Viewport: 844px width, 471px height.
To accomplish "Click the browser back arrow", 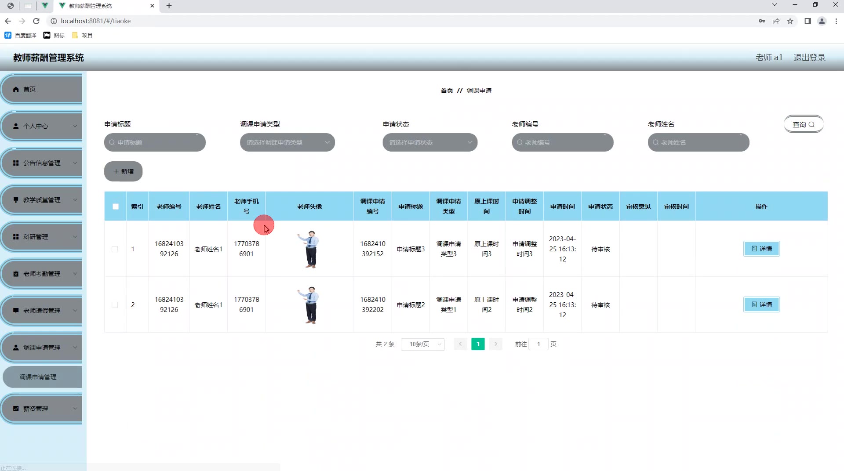I will 8,21.
